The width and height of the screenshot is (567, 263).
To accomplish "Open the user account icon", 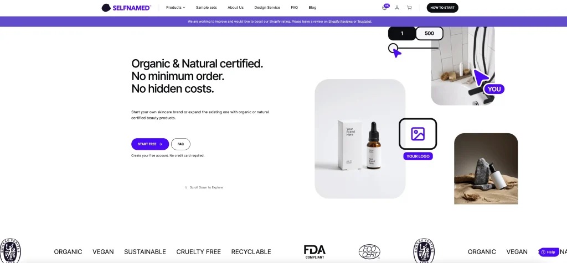I will 396,8.
